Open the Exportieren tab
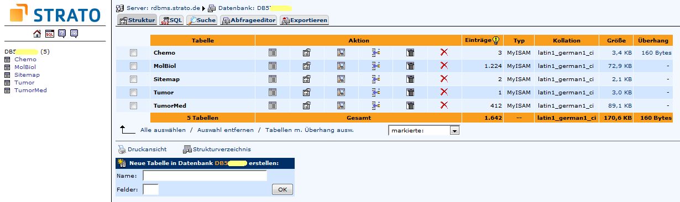The image size is (680, 202). pos(305,20)
